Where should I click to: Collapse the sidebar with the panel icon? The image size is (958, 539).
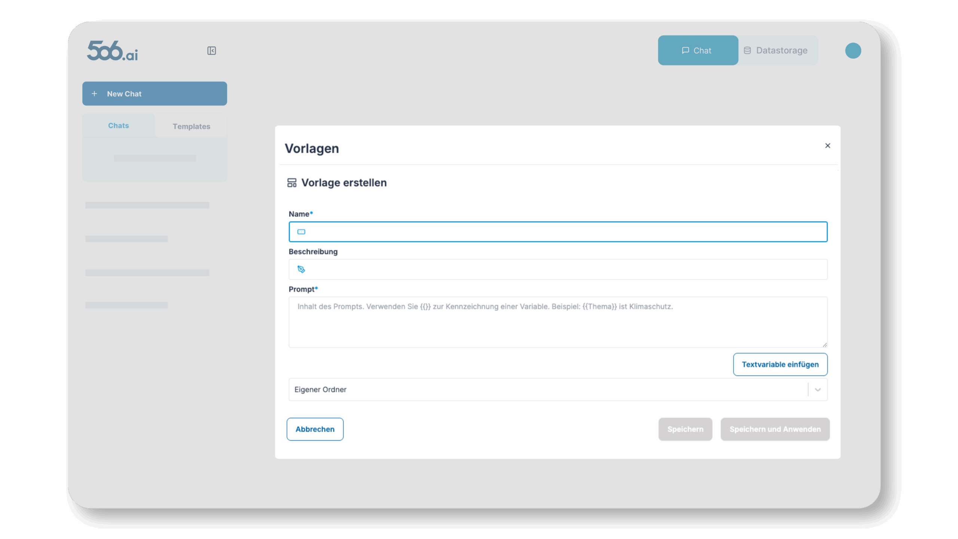coord(211,51)
